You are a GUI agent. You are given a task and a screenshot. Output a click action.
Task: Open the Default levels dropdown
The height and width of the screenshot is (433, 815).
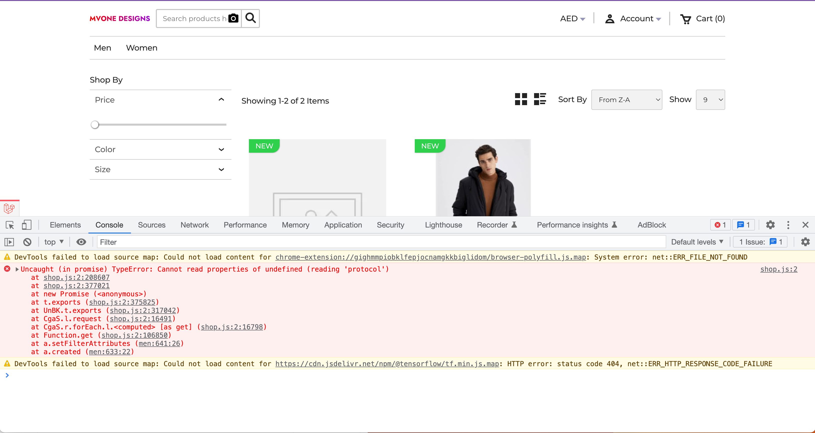coord(698,242)
